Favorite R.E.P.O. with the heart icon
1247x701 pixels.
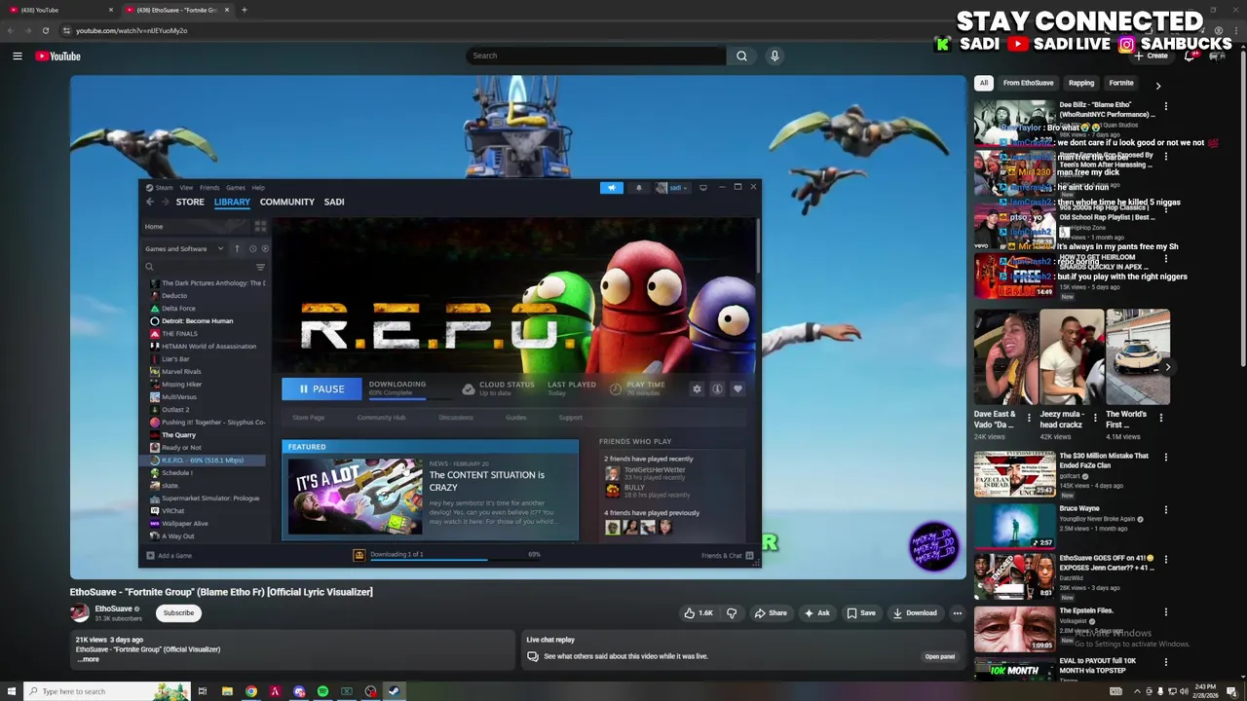pos(737,389)
